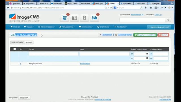Image resolution: width=181 pixels, height=102 pixels.
Task: Expand the Статистика menu
Action: click(104, 27)
